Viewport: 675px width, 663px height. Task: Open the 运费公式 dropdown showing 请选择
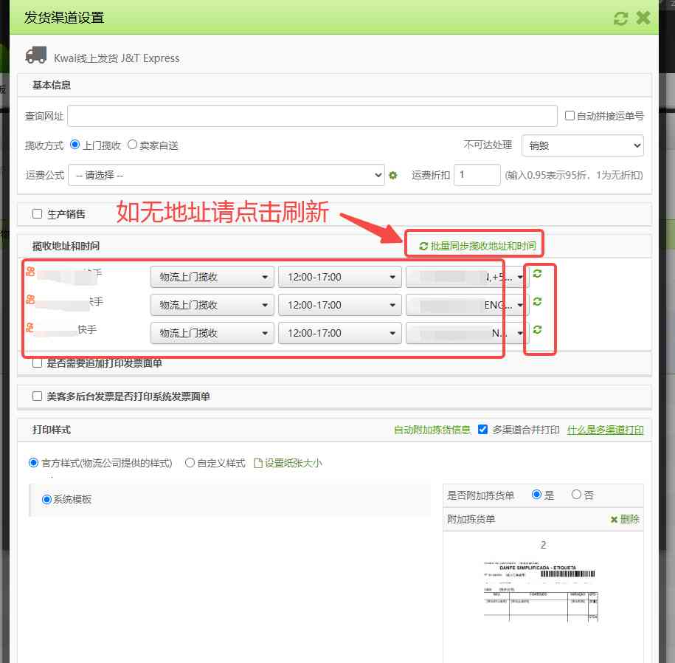pos(226,176)
